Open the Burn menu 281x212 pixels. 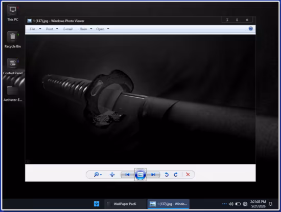point(83,29)
